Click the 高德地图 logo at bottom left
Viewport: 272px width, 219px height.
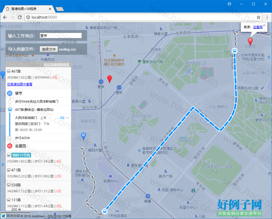[11, 216]
